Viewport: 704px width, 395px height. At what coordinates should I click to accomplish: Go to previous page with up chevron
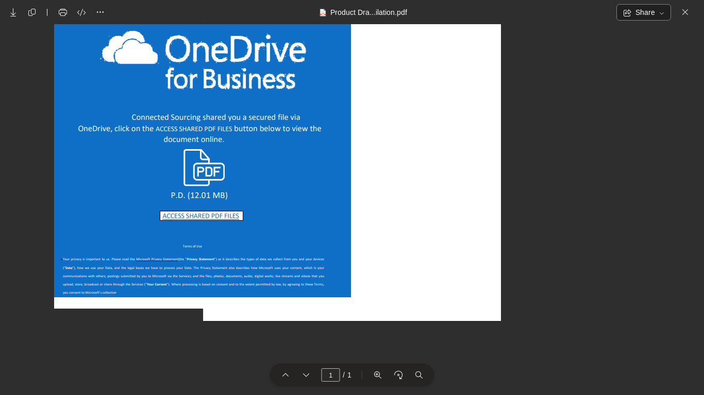click(286, 375)
